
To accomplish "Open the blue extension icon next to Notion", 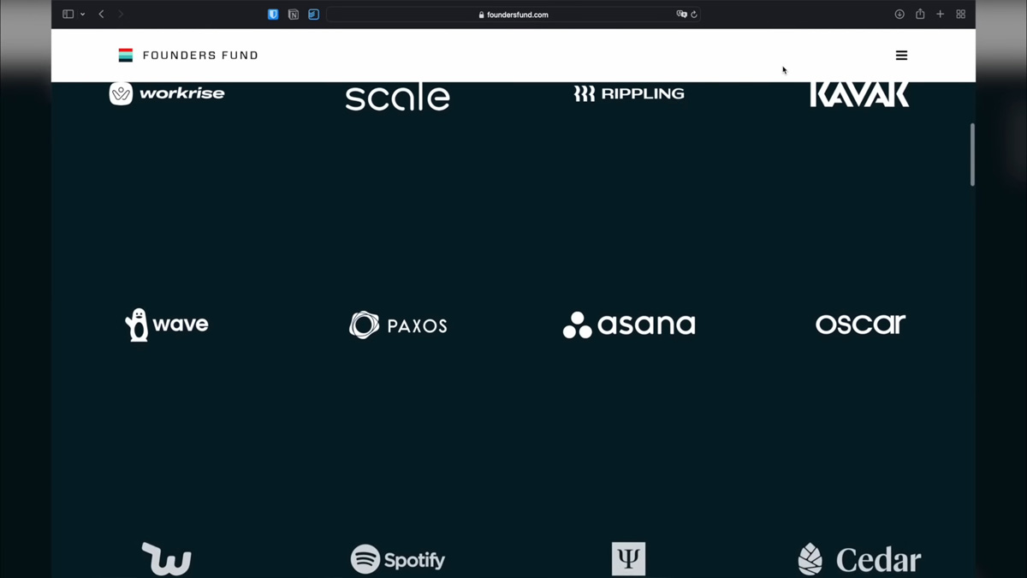I will click(313, 15).
